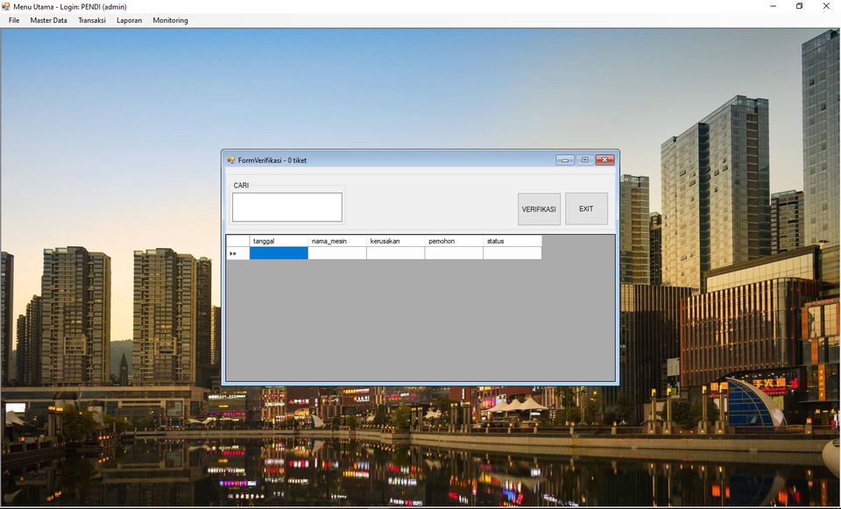
Task: Maximize the FormVerifikasi child window
Action: 585,160
